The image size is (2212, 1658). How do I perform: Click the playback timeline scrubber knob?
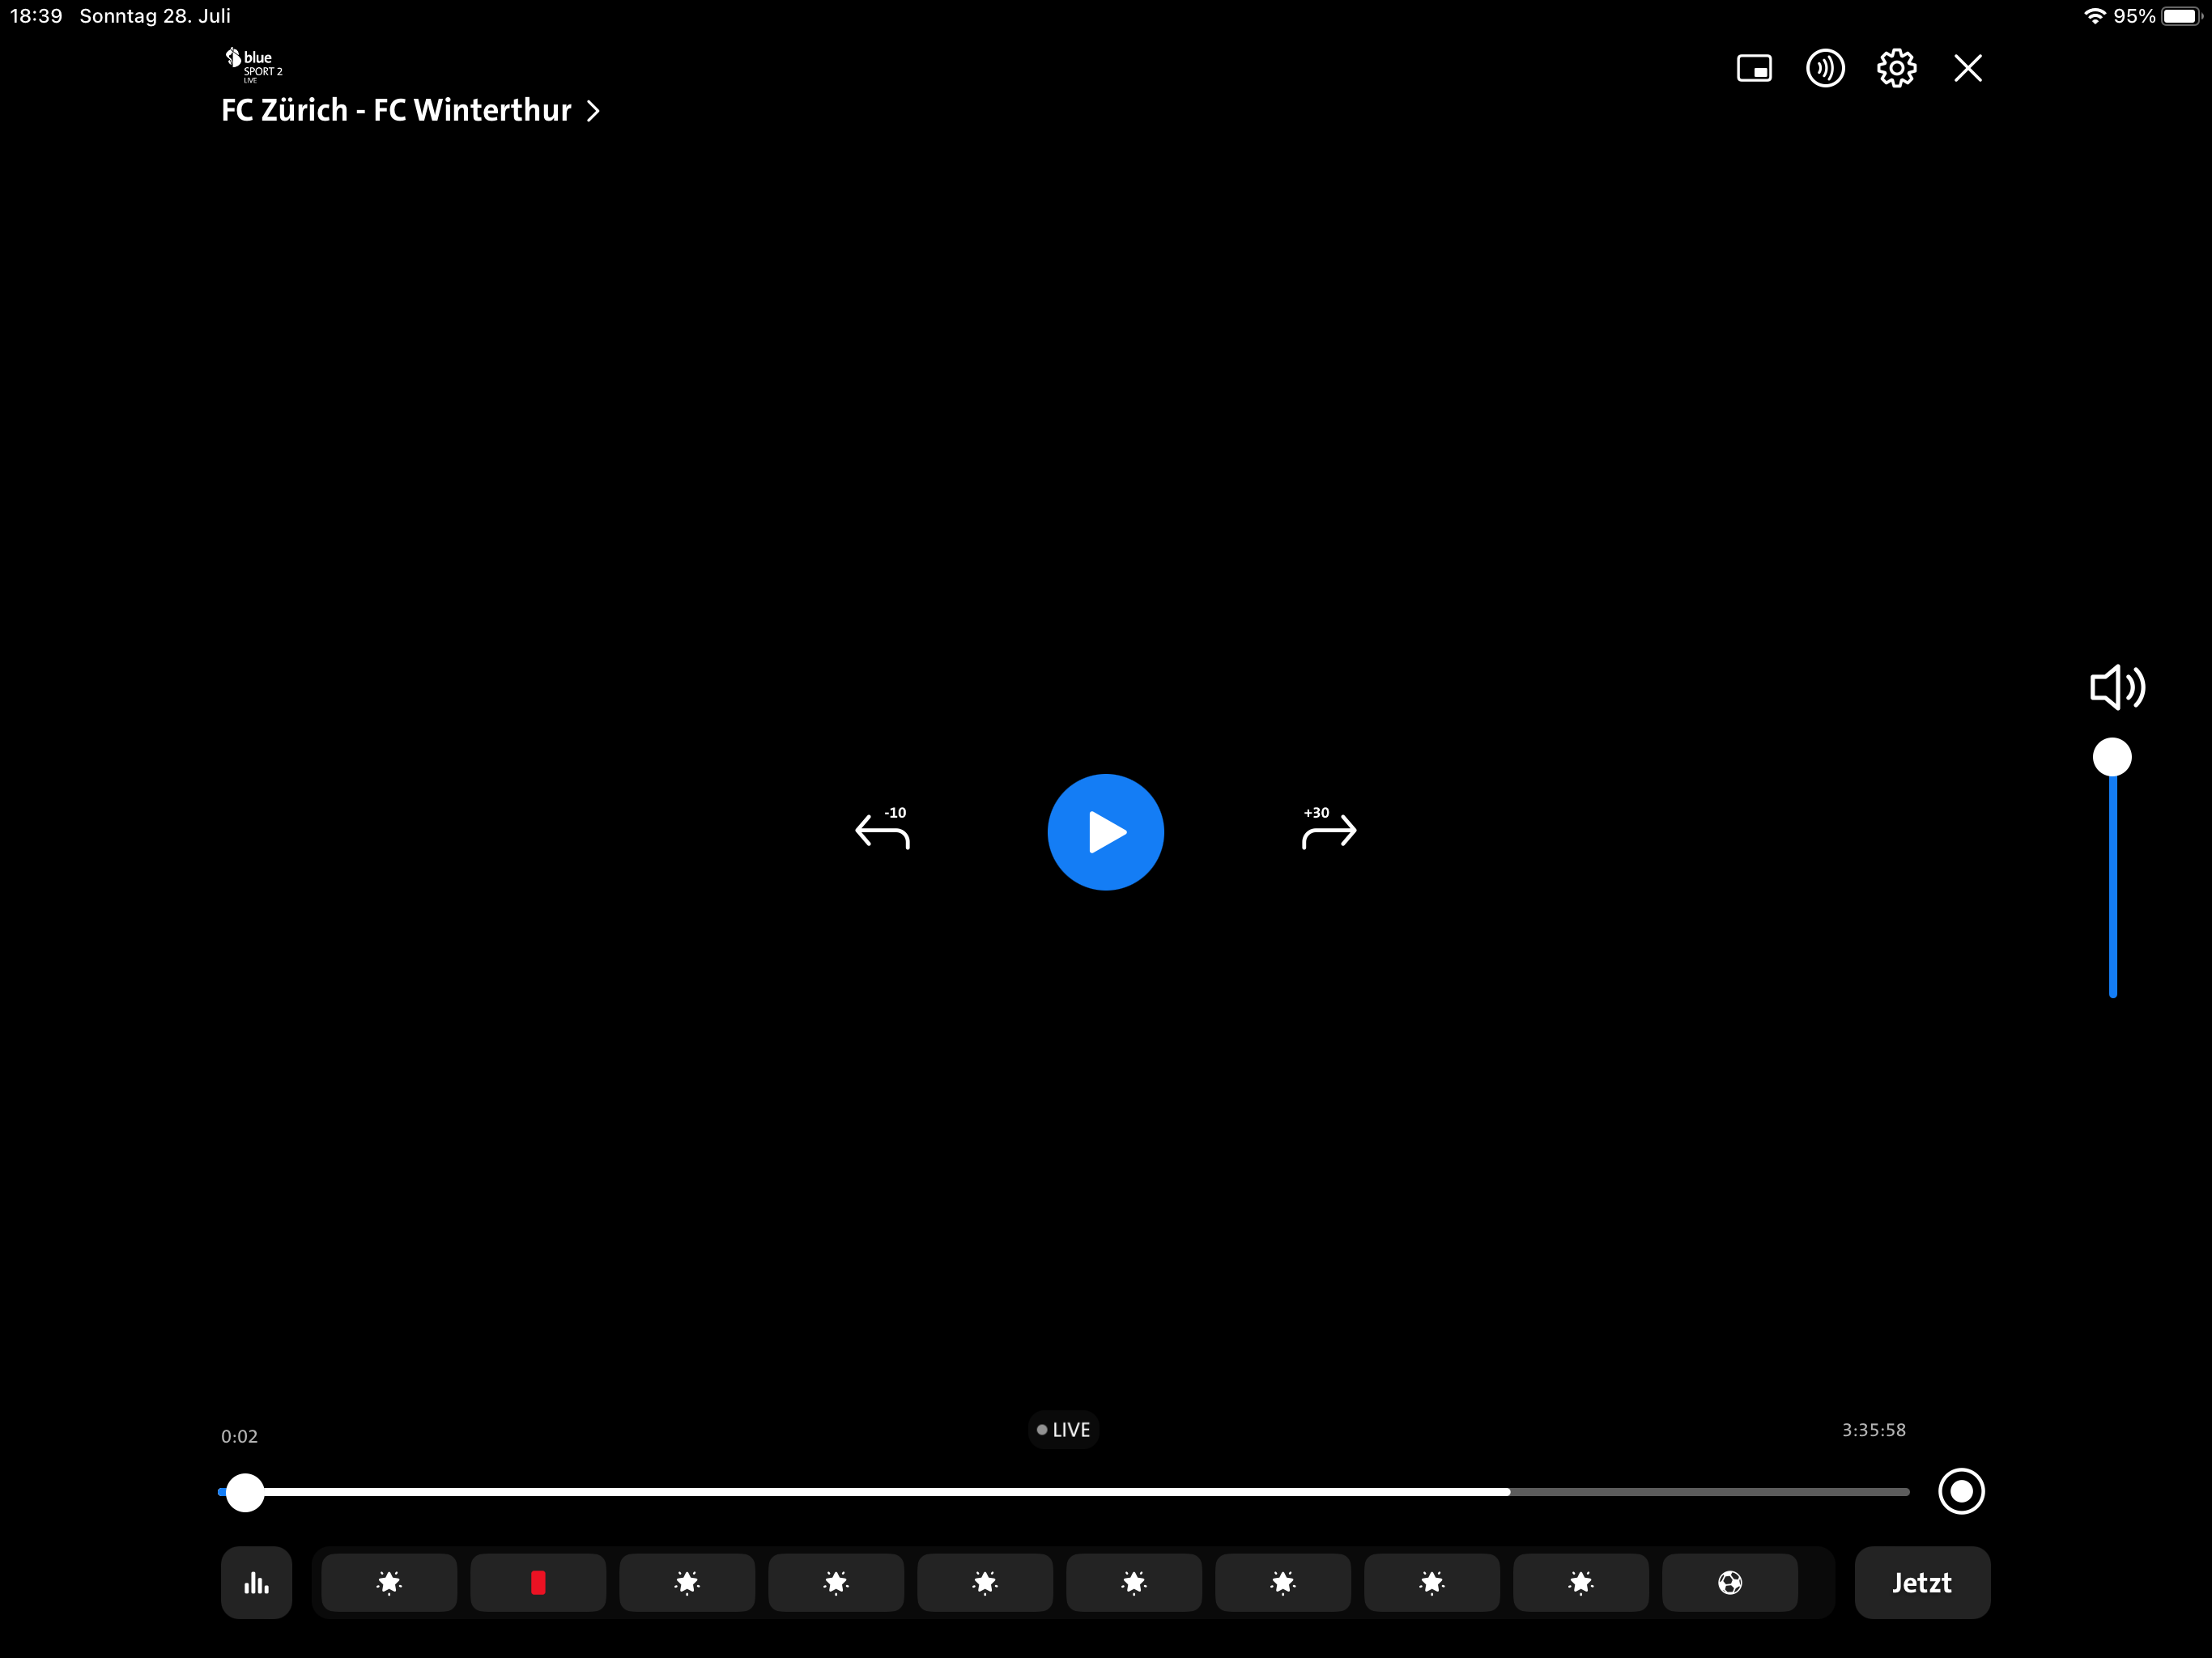click(x=245, y=1491)
